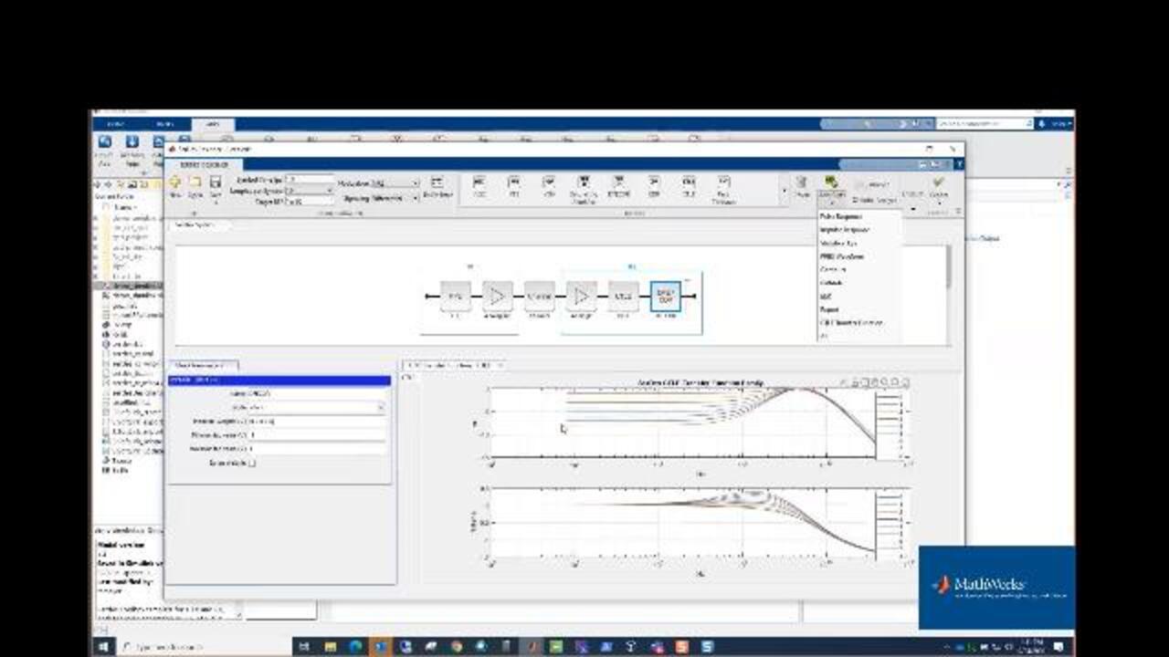The image size is (1169, 657).
Task: Select the Channel block in the diagram
Action: (x=539, y=296)
